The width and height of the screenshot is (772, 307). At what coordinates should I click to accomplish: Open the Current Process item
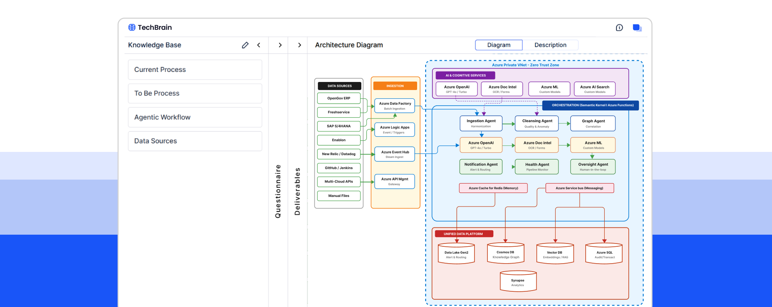coord(195,70)
